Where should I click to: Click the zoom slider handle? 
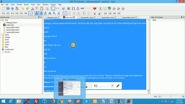(171, 96)
